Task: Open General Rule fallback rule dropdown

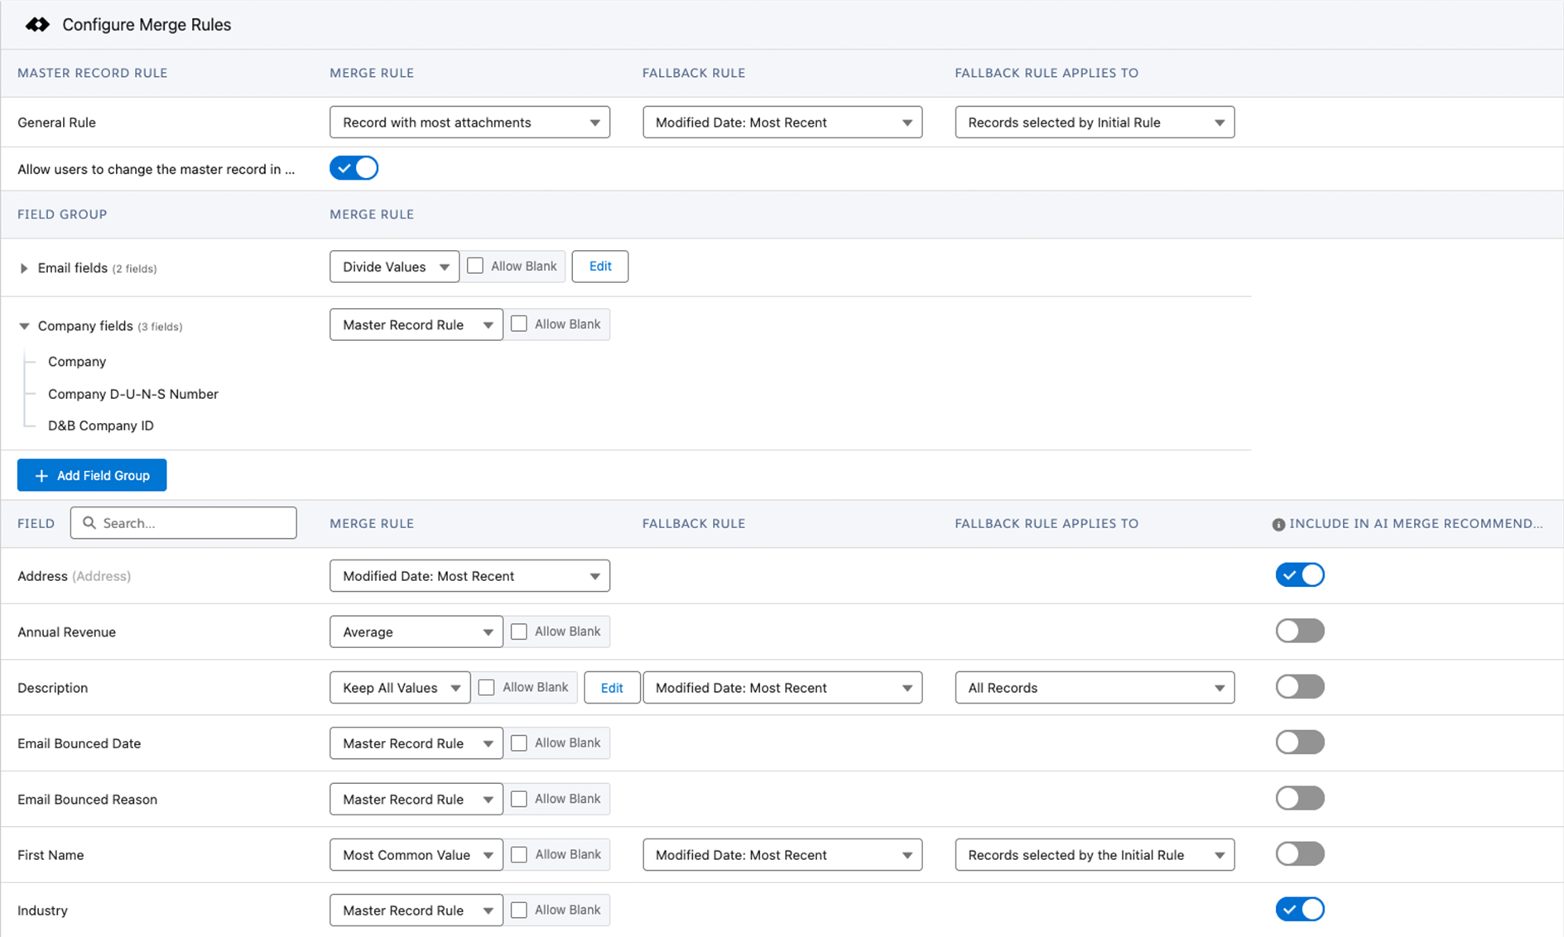Action: (782, 123)
